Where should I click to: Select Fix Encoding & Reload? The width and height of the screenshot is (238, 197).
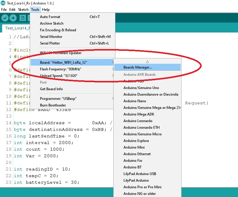[x=72, y=30]
